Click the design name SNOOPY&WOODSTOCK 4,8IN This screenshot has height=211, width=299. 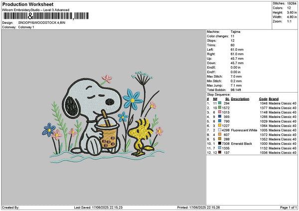pos(41,23)
